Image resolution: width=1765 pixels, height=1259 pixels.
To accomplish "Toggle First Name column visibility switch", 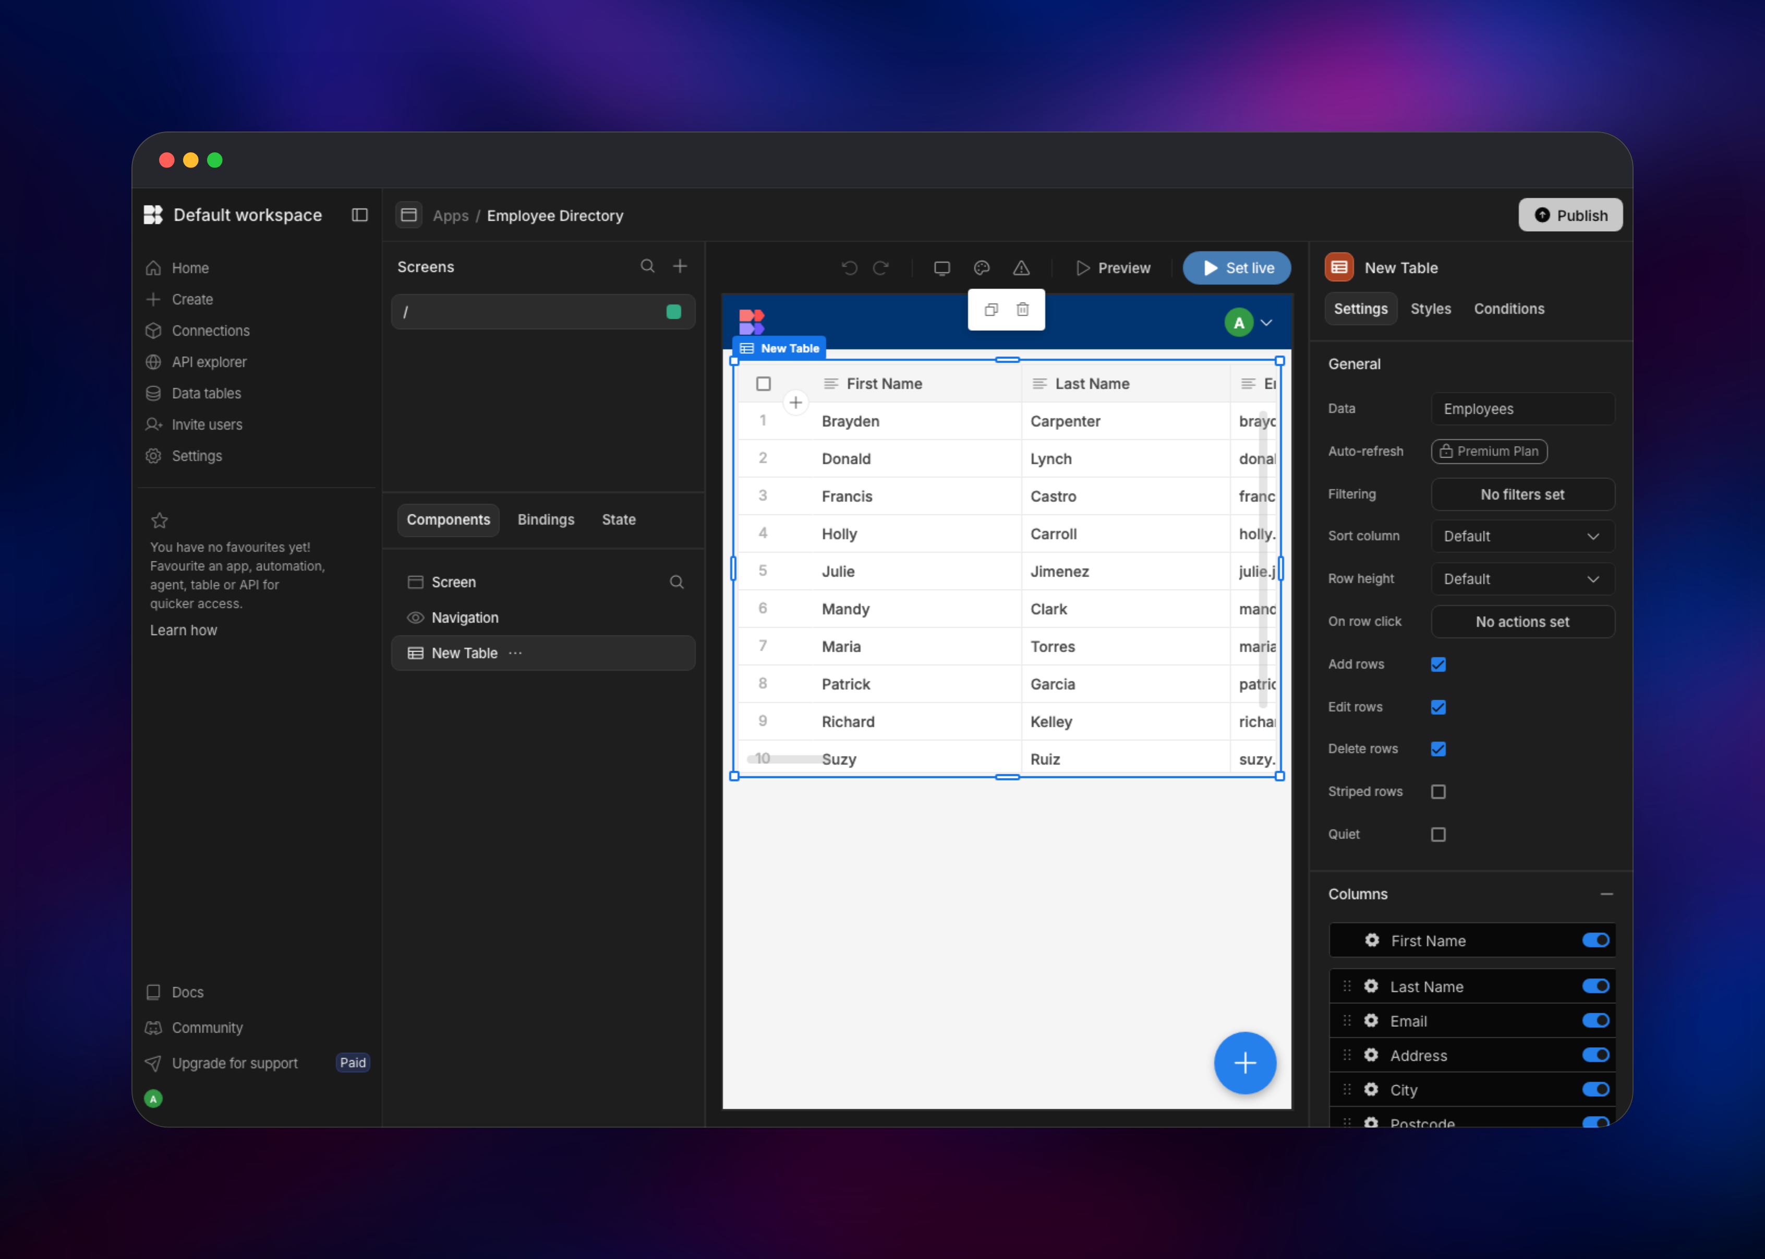I will point(1595,940).
